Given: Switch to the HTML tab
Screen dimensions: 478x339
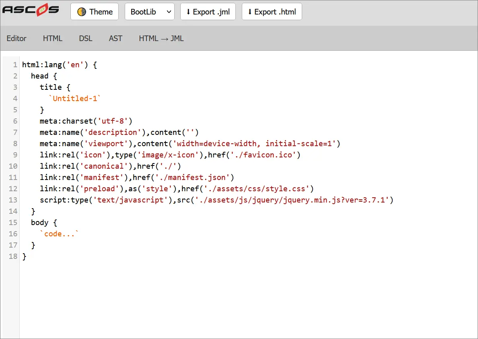Looking at the screenshot, I should (x=52, y=38).
